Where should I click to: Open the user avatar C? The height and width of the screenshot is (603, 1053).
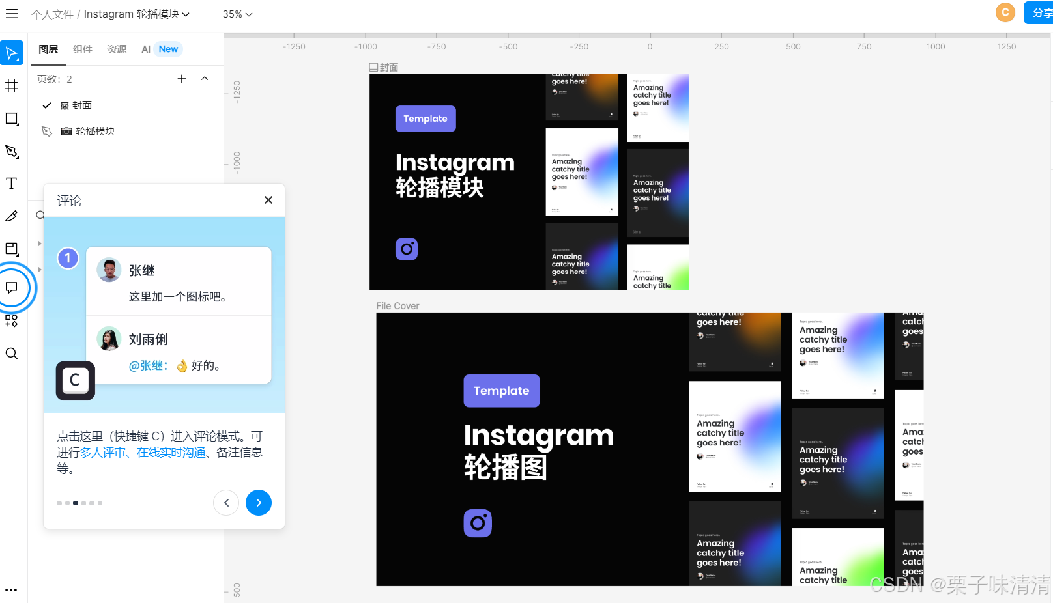[1005, 12]
